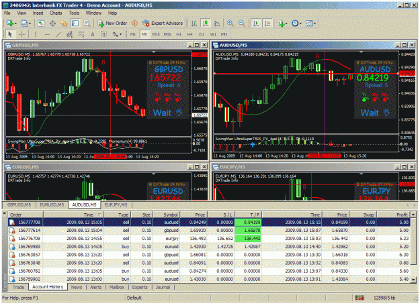Open the Periods clock icon

[295, 23]
